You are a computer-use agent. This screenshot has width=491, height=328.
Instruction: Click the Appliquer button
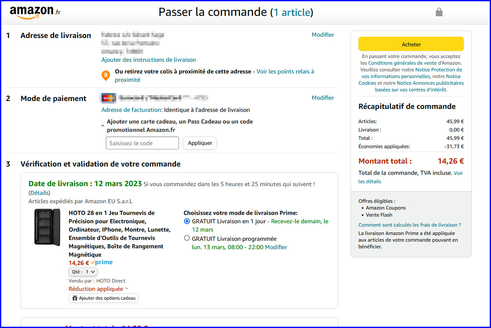pyautogui.click(x=200, y=143)
